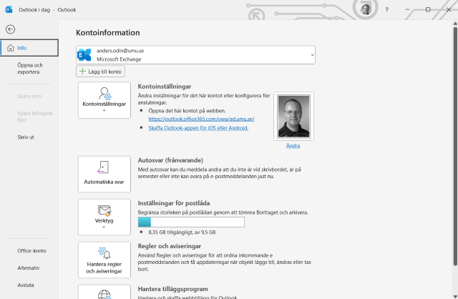Click the Microsoft Exchange account icon
The image size is (458, 299).
click(84, 55)
